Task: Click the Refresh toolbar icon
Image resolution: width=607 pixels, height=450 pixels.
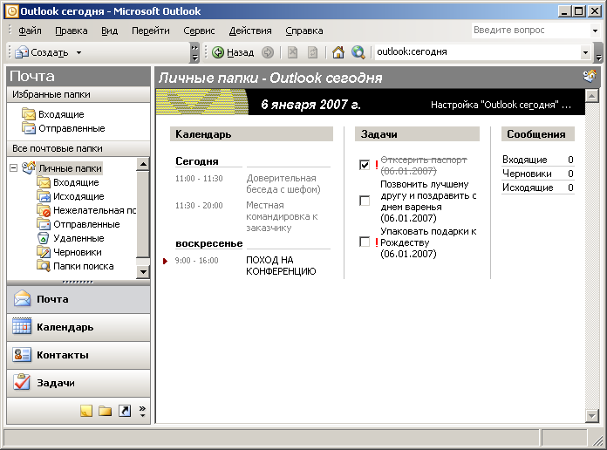Action: (312, 52)
